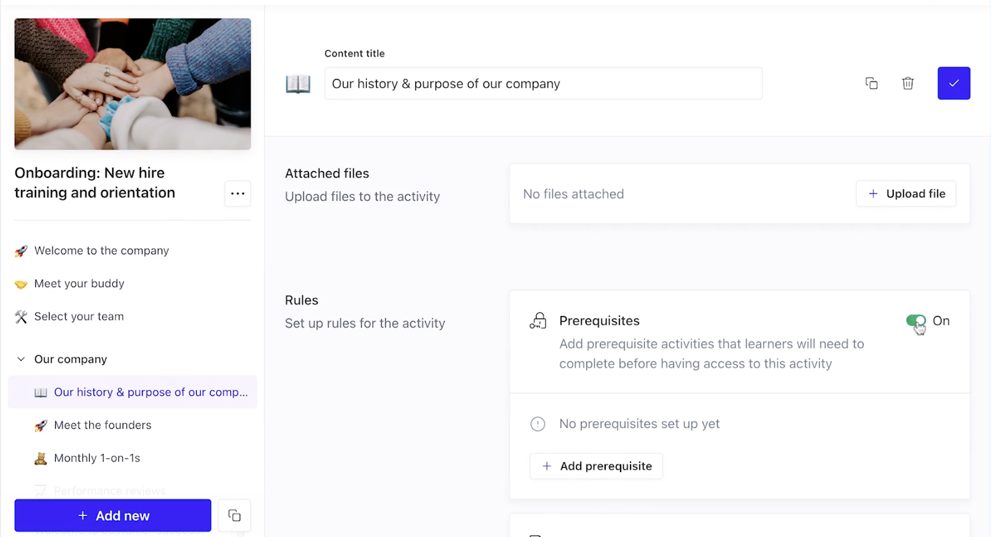Click the info icon beside No prerequisites

538,424
